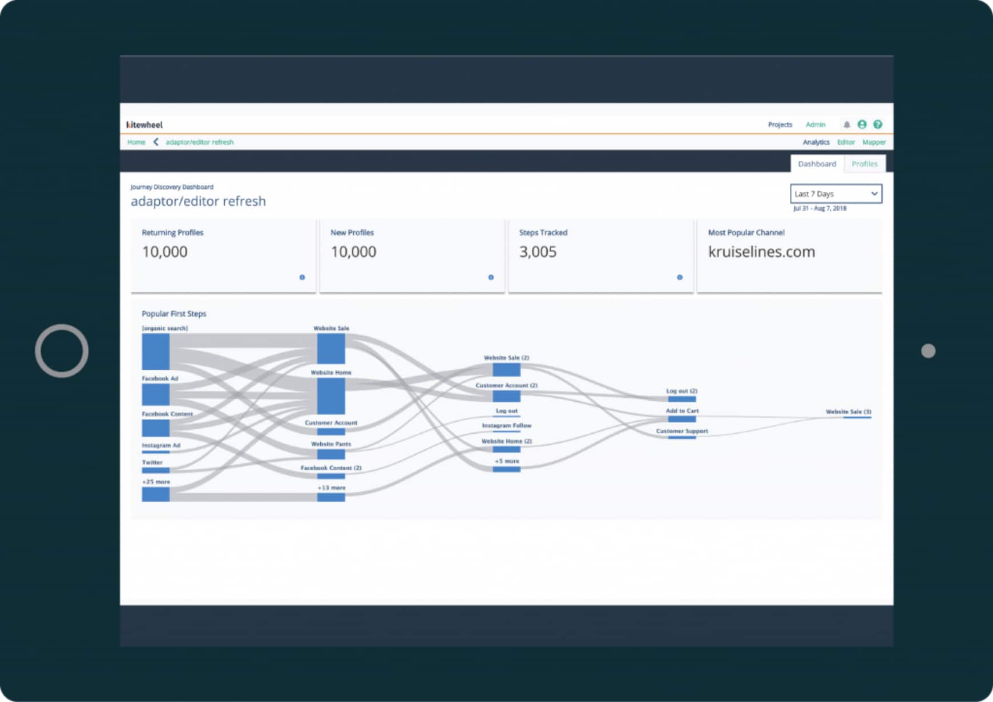This screenshot has height=702, width=993.
Task: Expand the +13 more node
Action: (331, 498)
